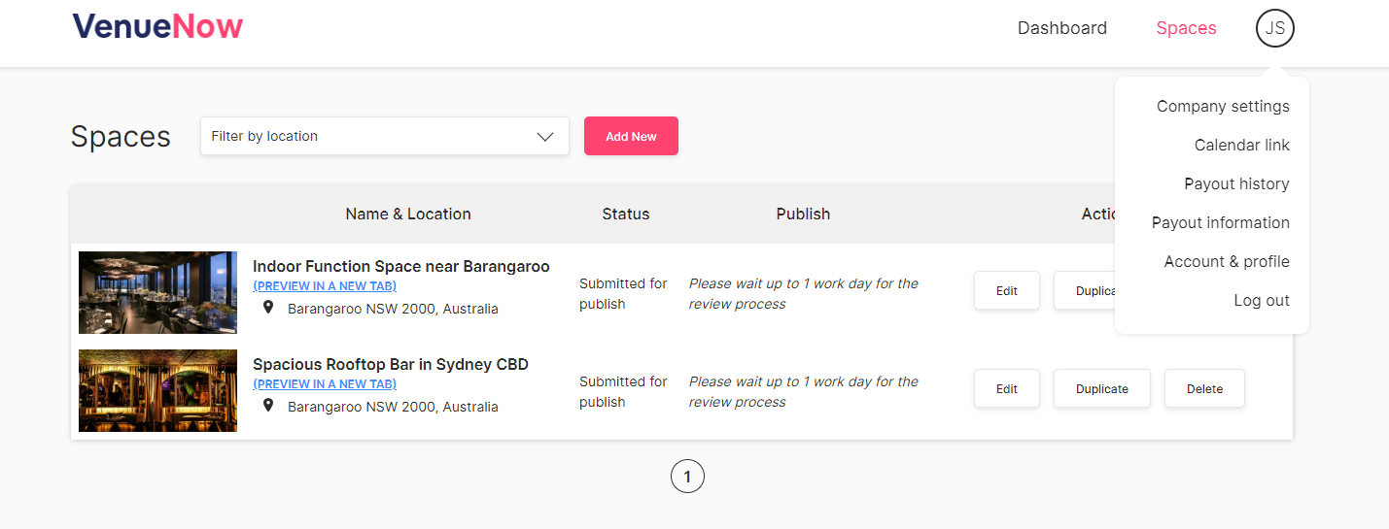Viewport: 1389px width, 529px height.
Task: Select Spaces in top navigation
Action: (1186, 28)
